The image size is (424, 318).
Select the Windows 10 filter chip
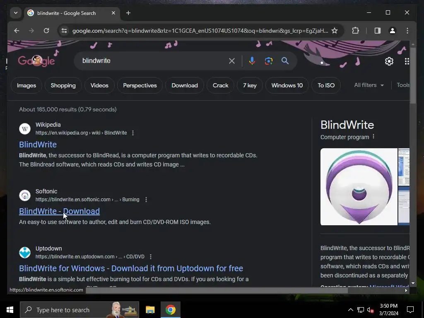pos(287,85)
